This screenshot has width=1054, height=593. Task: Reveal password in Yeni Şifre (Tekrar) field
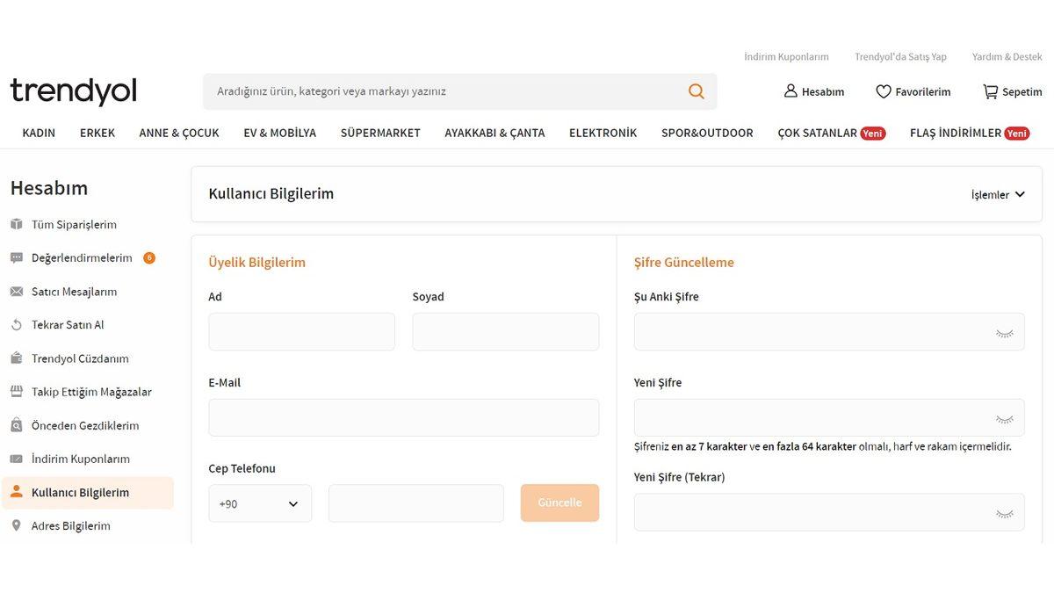click(1004, 513)
